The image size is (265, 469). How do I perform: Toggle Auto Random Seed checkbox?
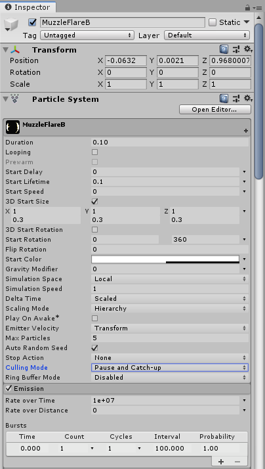94,348
